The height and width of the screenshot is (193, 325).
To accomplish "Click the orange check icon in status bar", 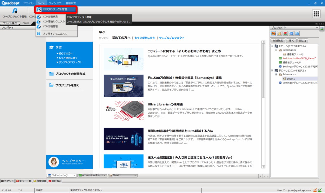I will click(315, 190).
